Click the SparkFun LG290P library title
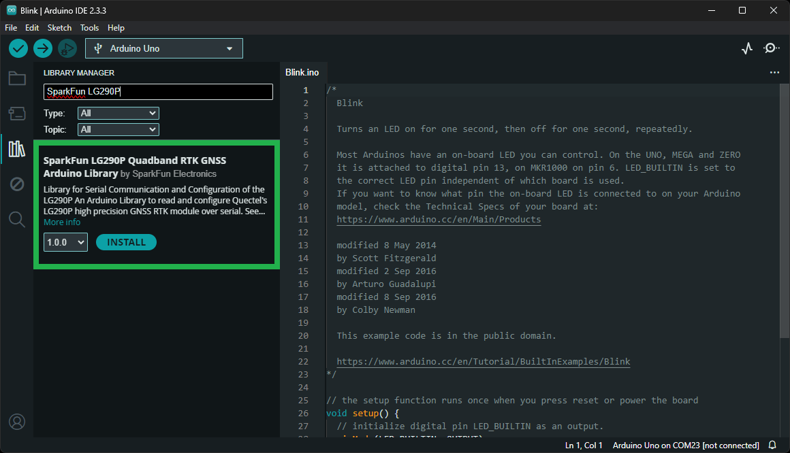Viewport: 790px width, 453px height. coord(135,167)
